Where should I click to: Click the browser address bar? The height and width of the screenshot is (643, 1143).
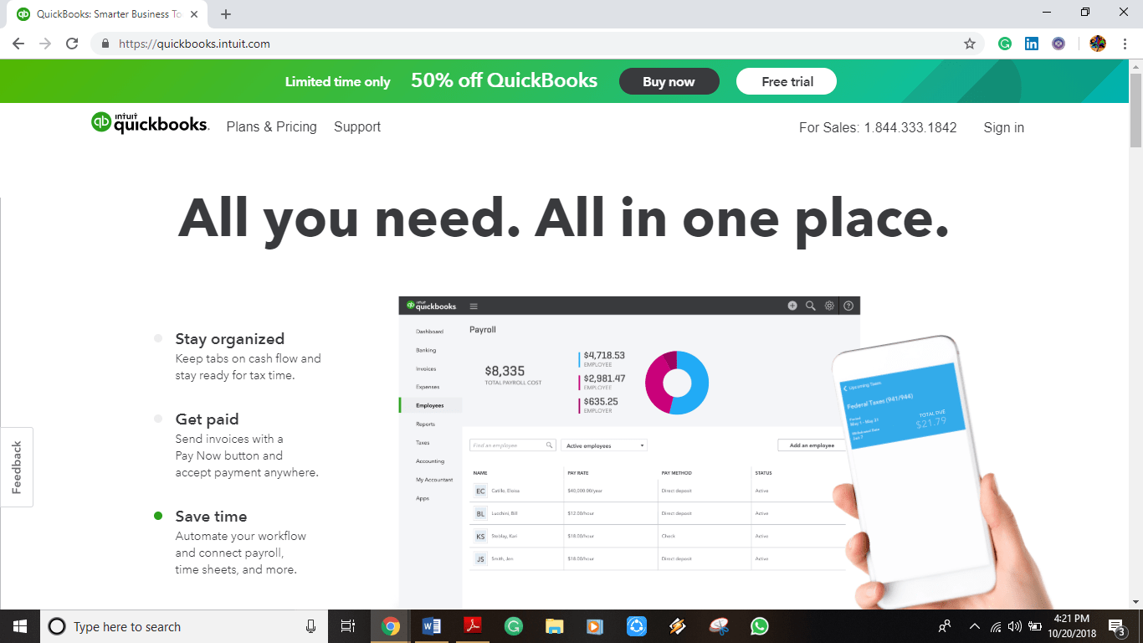(x=536, y=44)
